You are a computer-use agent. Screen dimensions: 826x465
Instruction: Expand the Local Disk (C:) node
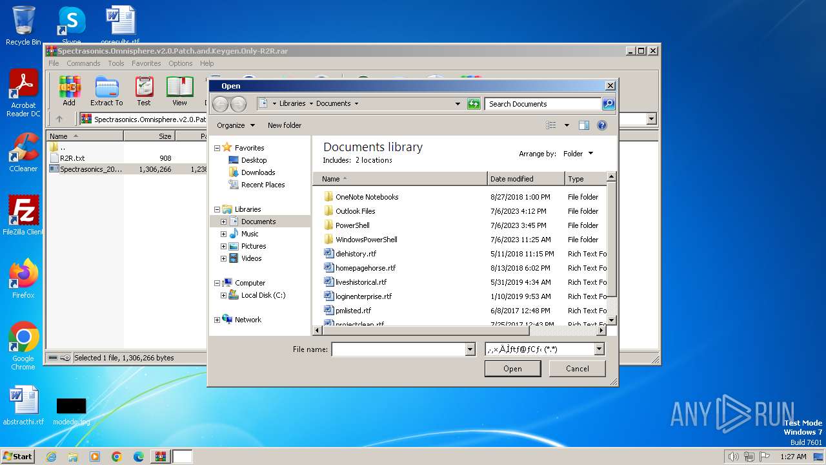coord(224,295)
